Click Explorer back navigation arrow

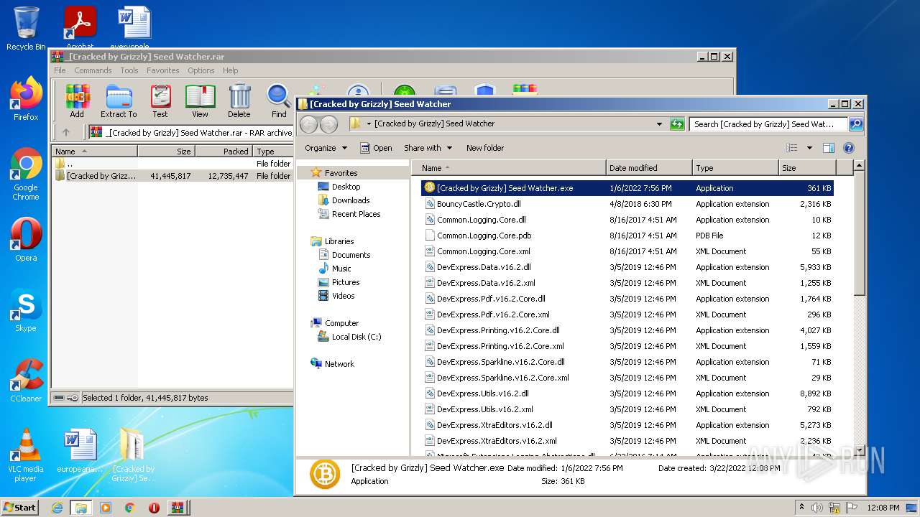309,124
